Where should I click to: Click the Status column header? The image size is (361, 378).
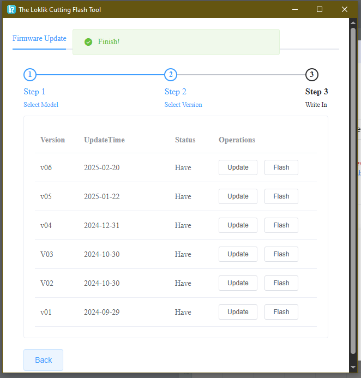click(185, 140)
